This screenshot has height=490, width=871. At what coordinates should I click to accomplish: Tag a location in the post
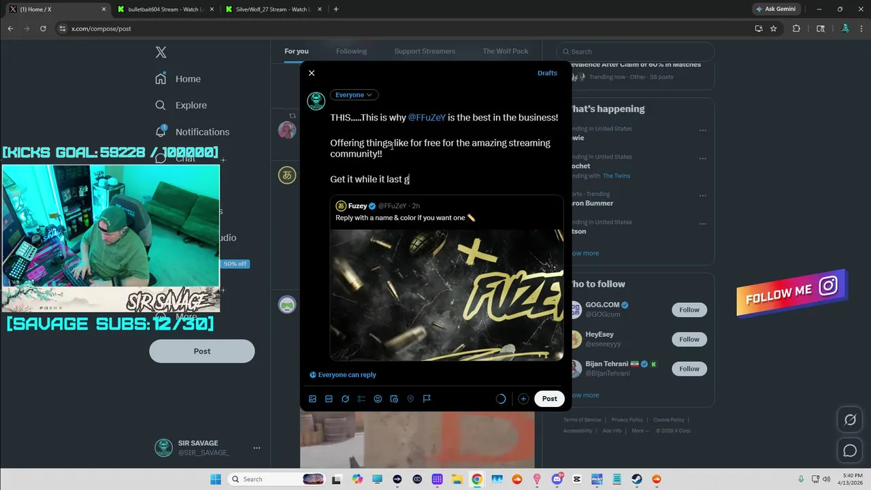410,399
